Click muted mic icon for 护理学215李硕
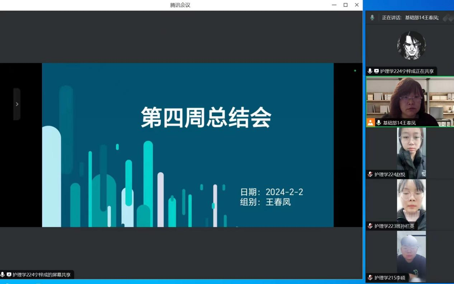Image resolution: width=454 pixels, height=284 pixels. [x=370, y=278]
